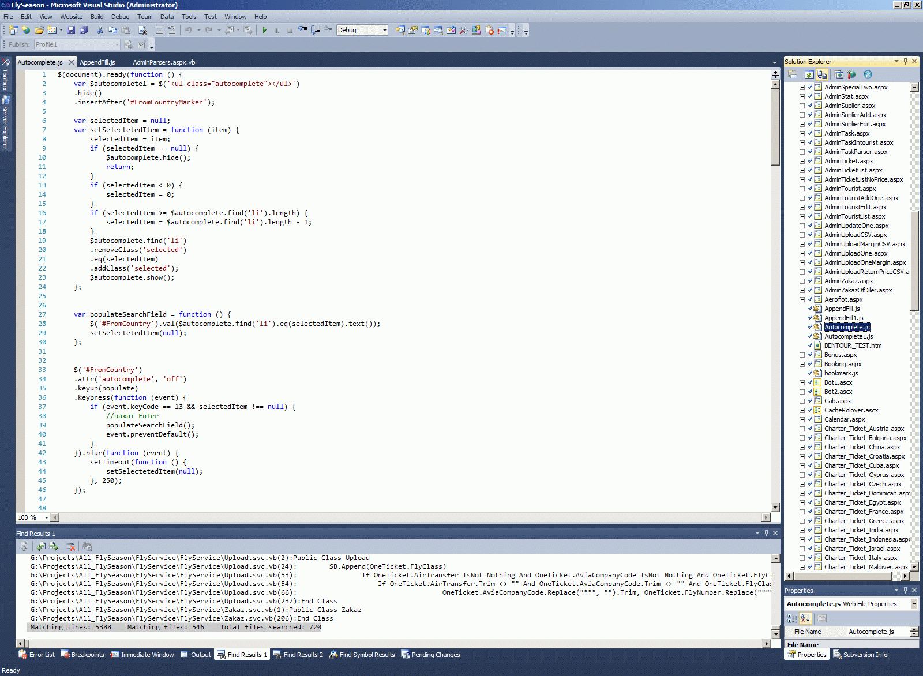Click the Step Into debug icon
Viewport: 923px width, 676px height.
coord(302,30)
